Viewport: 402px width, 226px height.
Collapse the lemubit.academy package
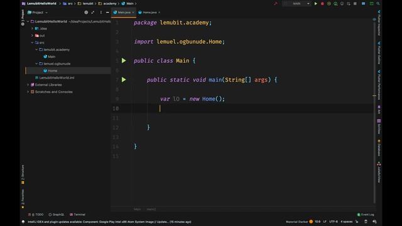click(x=36, y=50)
